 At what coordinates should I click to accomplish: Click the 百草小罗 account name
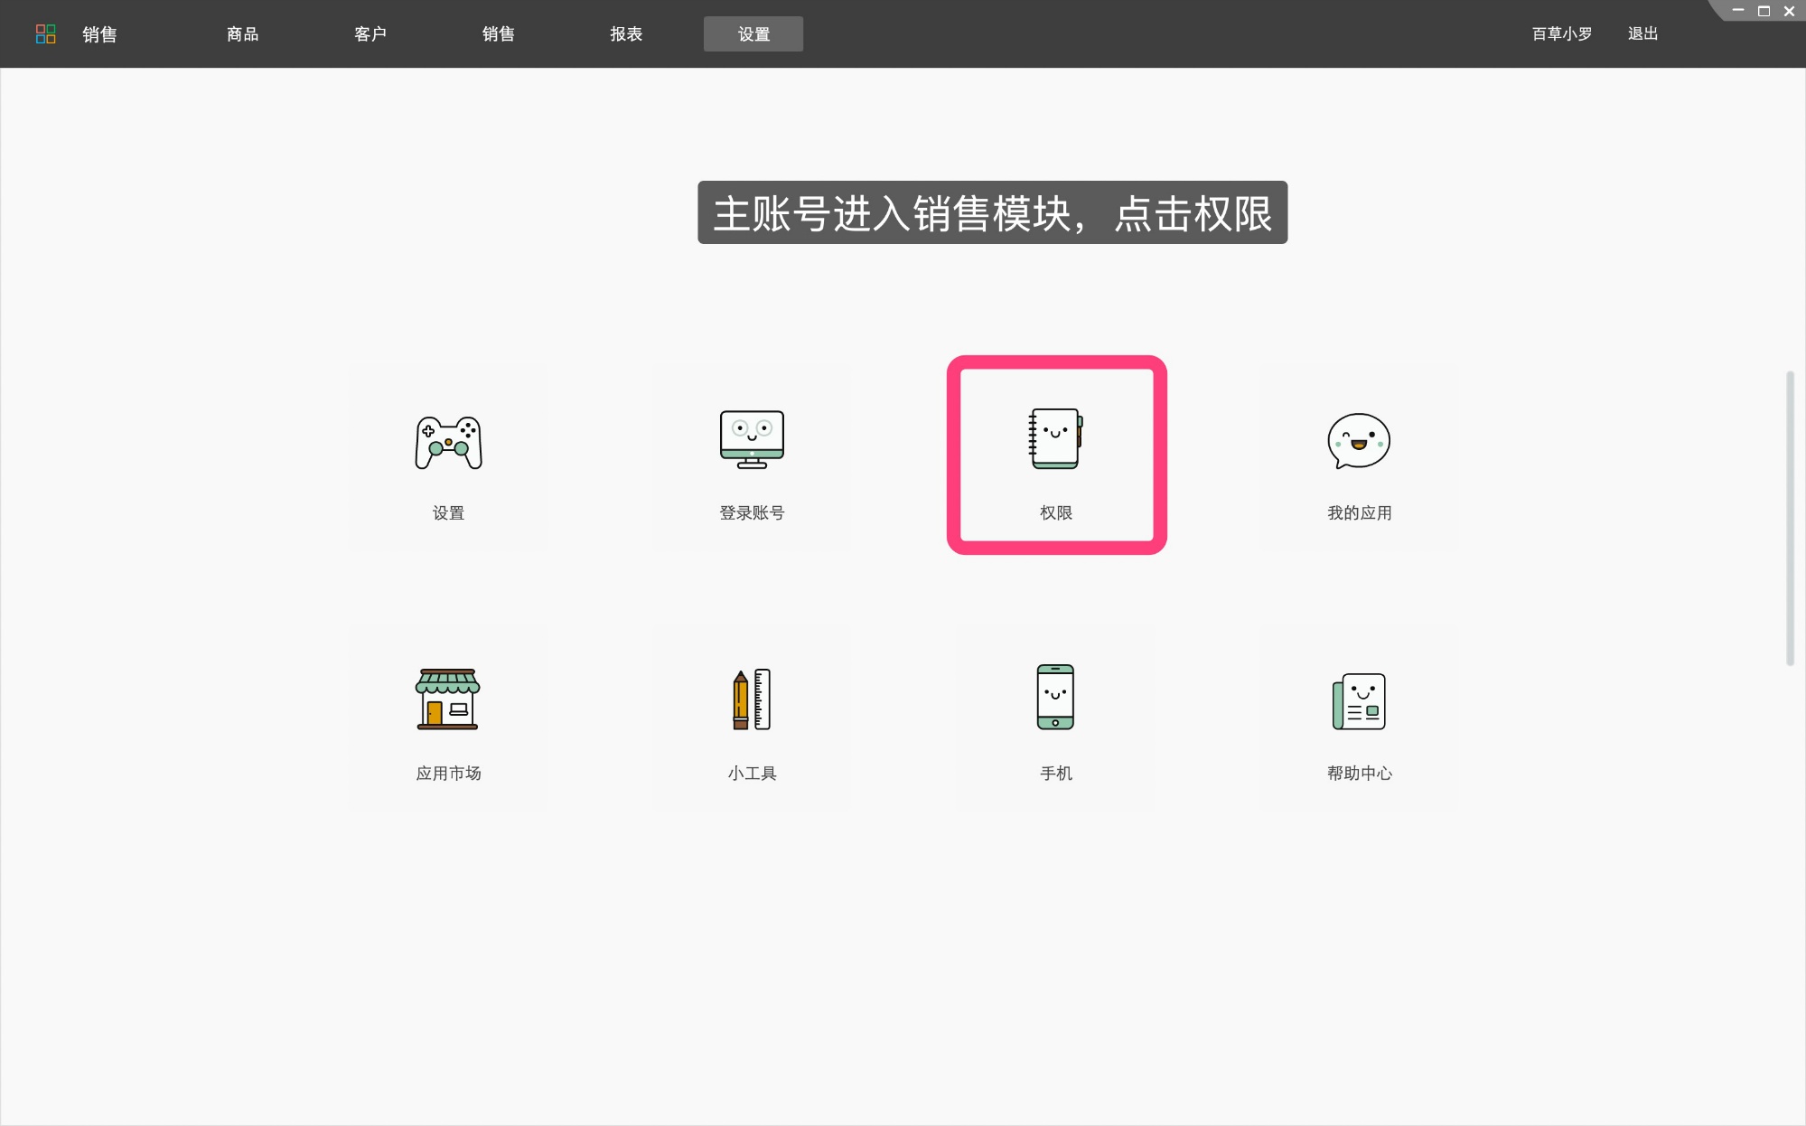(x=1562, y=34)
